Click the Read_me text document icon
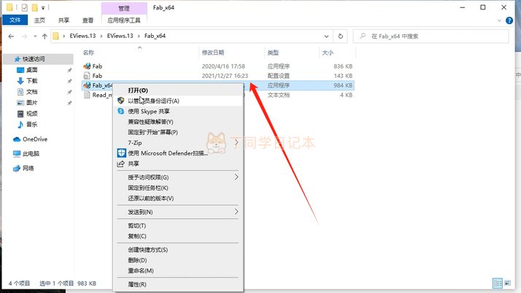This screenshot has width=521, height=293. [87, 95]
